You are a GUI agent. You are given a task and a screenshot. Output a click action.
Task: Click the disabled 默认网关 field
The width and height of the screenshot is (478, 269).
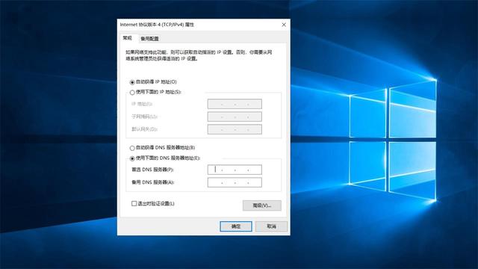pyautogui.click(x=235, y=129)
